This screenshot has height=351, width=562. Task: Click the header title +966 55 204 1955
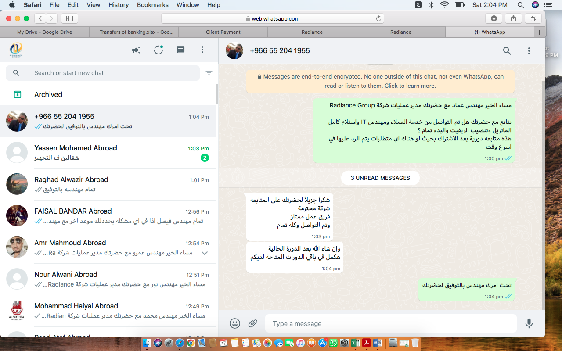point(280,50)
